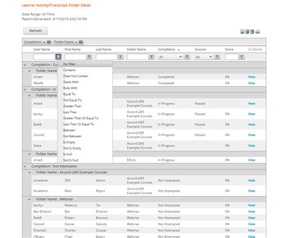
Task: Remove the Folder Name grouping with its X
Action: pos(81,42)
